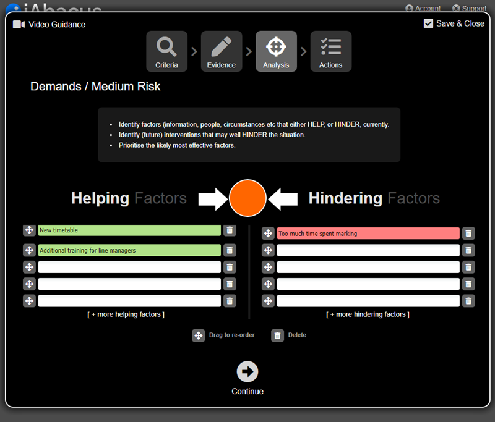Image resolution: width=495 pixels, height=422 pixels.
Task: Open Support in the background header
Action: 470,8
